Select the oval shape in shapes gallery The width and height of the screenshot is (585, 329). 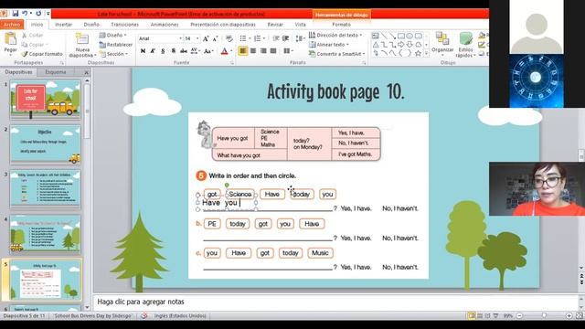(x=409, y=36)
